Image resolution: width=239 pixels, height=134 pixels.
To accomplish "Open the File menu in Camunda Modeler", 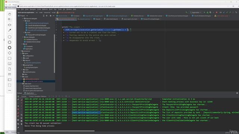I will point(6,5).
